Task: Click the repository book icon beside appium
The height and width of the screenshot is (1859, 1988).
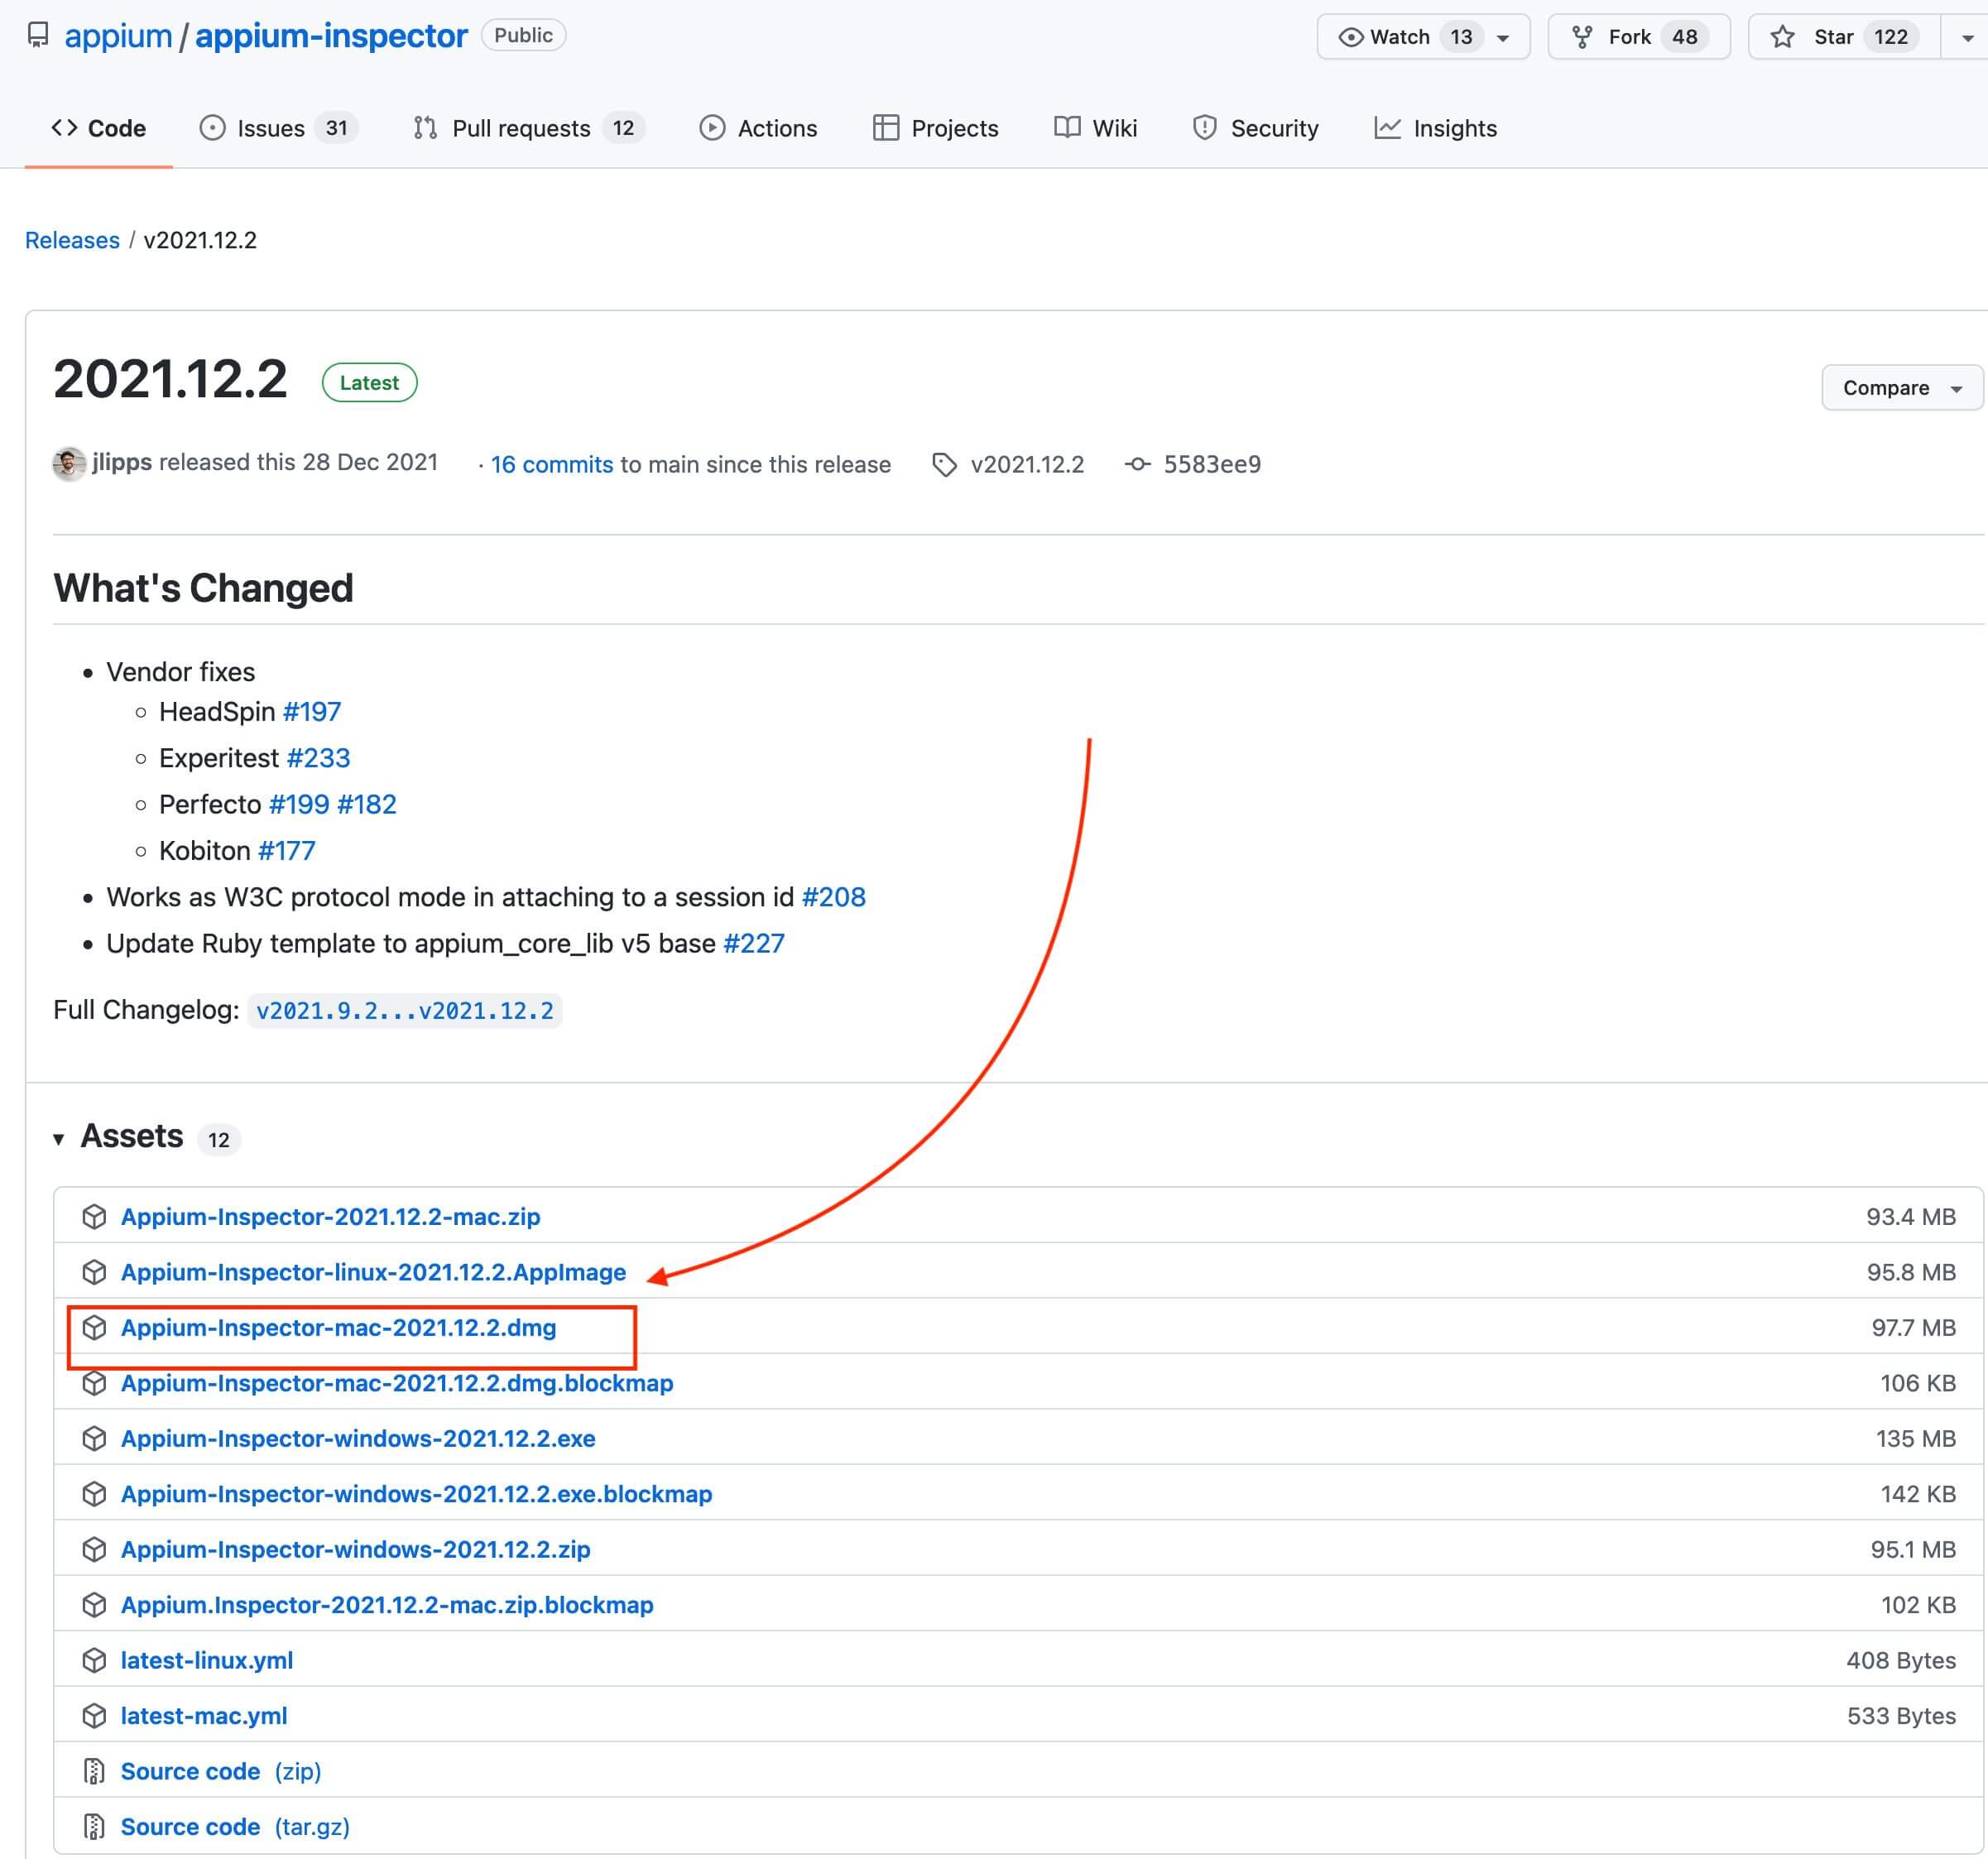Action: coord(38,36)
